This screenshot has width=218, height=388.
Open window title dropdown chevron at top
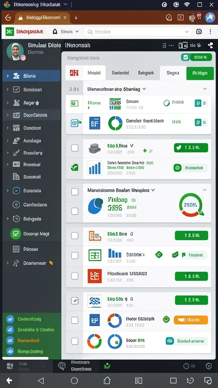click(65, 4)
